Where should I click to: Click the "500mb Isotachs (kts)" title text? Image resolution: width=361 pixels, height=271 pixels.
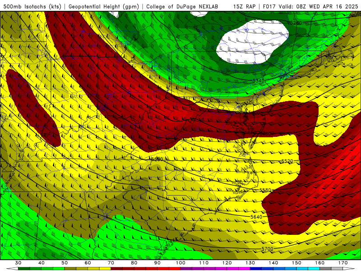pyautogui.click(x=32, y=7)
